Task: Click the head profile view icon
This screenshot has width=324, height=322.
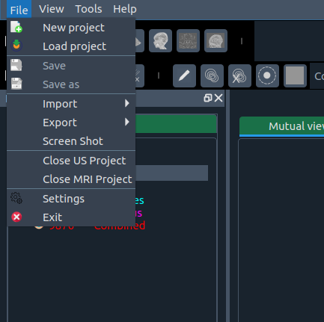Action: point(160,40)
